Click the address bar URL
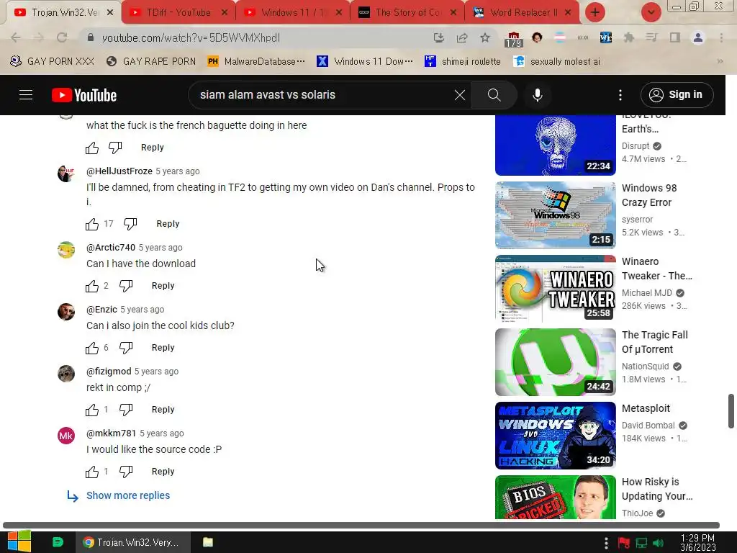Viewport: 737px width, 553px height. tap(191, 37)
